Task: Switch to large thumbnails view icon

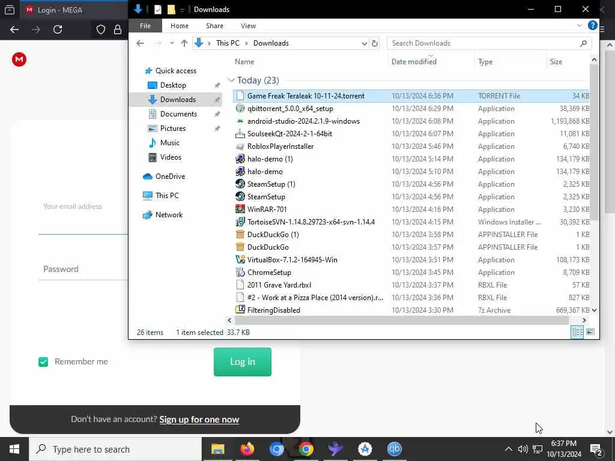Action: pos(590,332)
